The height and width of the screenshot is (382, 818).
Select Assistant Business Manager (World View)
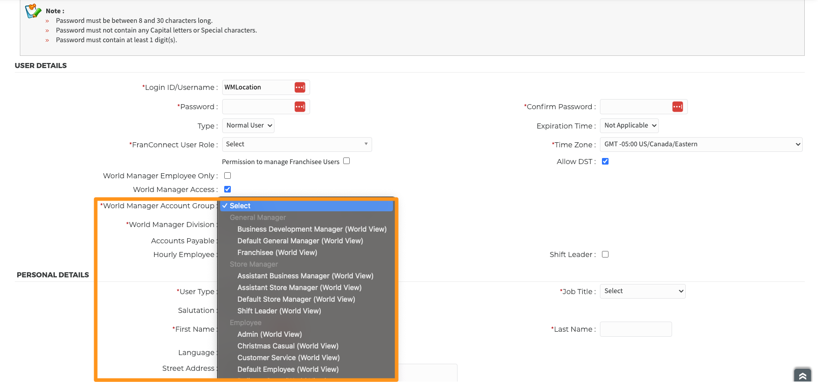305,276
